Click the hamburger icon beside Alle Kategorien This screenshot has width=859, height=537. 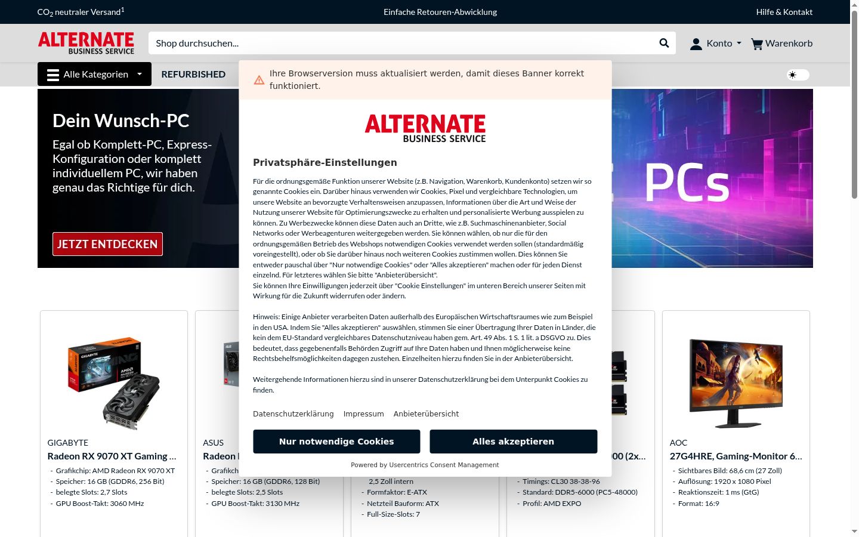[x=53, y=75]
